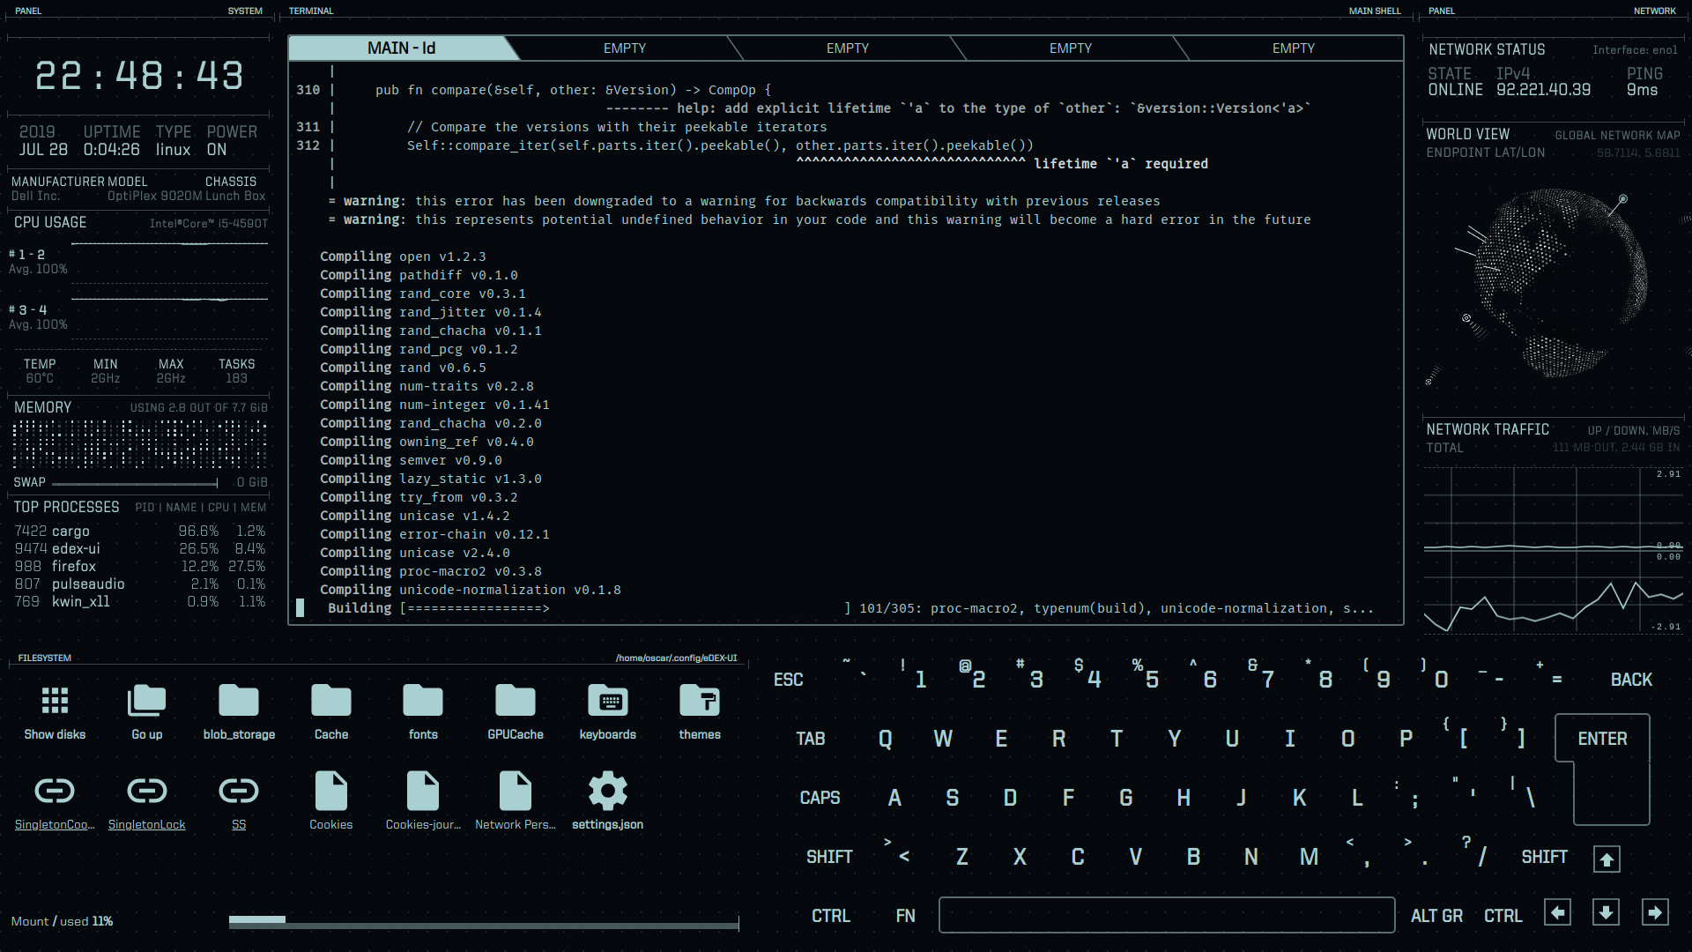Open the settings.json gear icon

click(x=607, y=792)
